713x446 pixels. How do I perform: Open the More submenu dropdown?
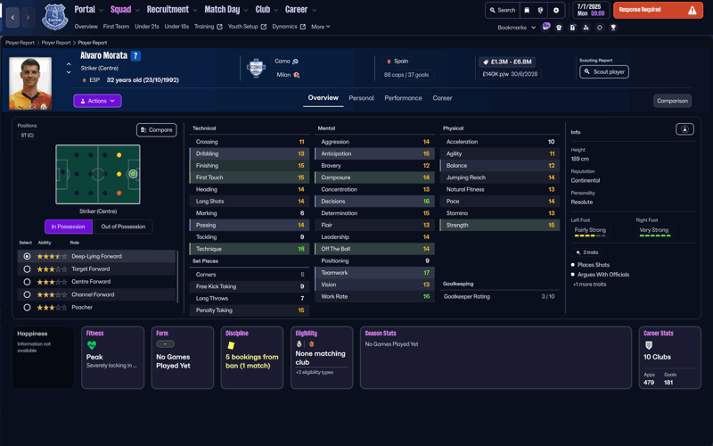coord(321,27)
